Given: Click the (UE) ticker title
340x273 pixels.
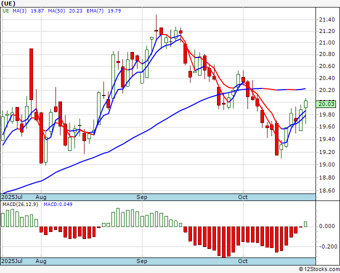Looking at the screenshot, I should (x=8, y=3).
